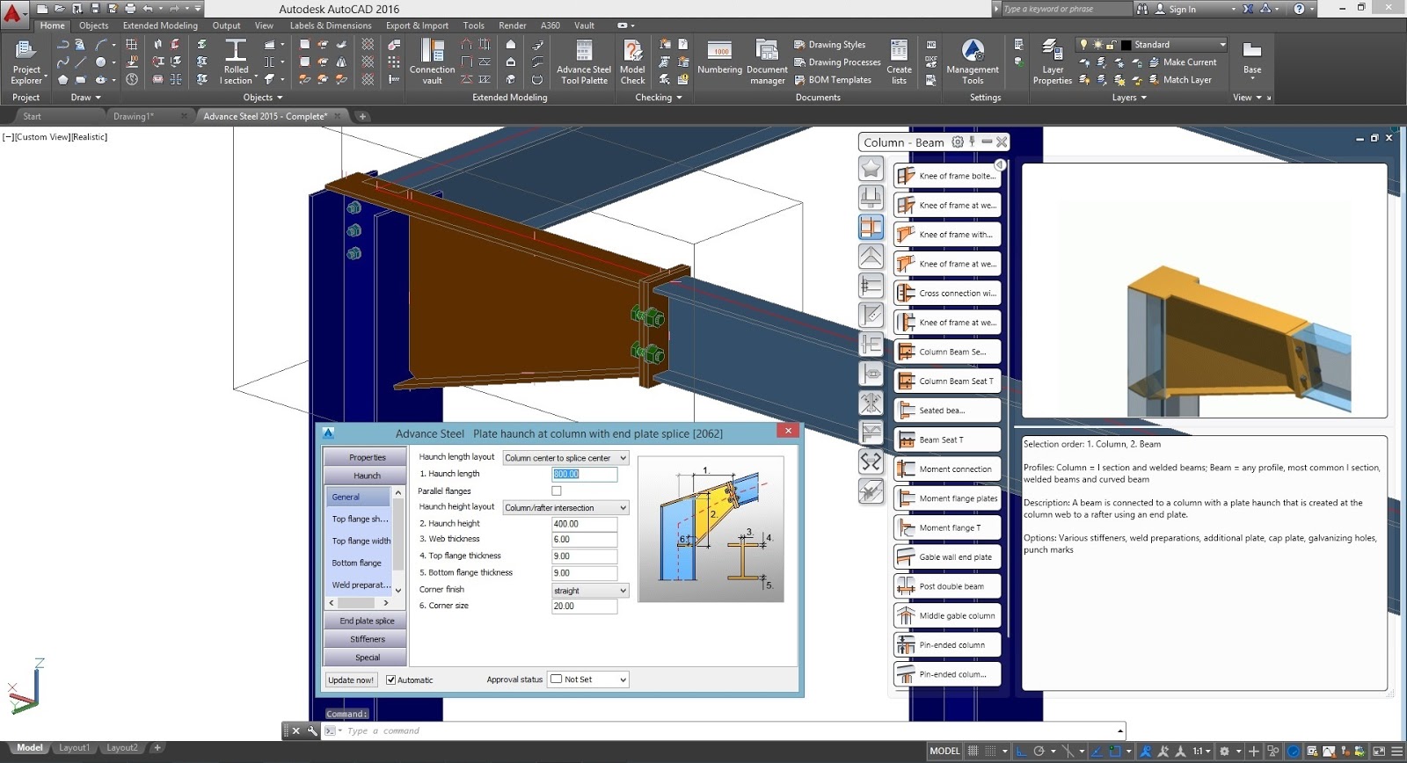The width and height of the screenshot is (1407, 763).
Task: Select the Middle gable column joint
Action: point(947,615)
